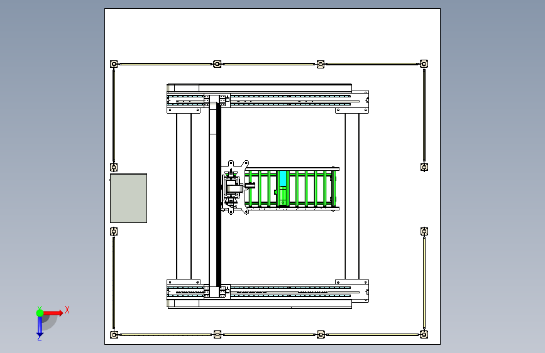Pick the bottom-left corner fence post
Screen dimensions: 545x353
click(x=114, y=335)
